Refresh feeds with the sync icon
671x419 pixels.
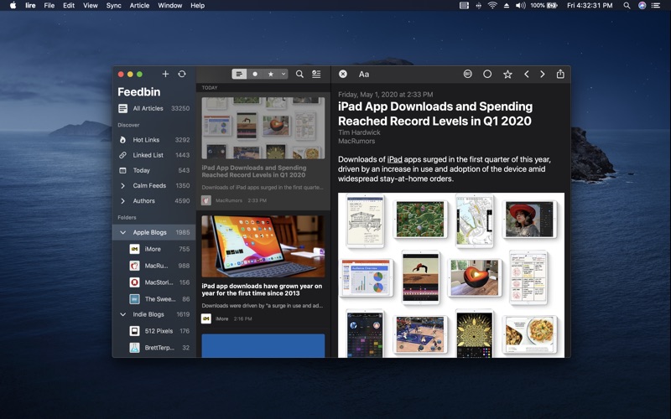pos(182,74)
